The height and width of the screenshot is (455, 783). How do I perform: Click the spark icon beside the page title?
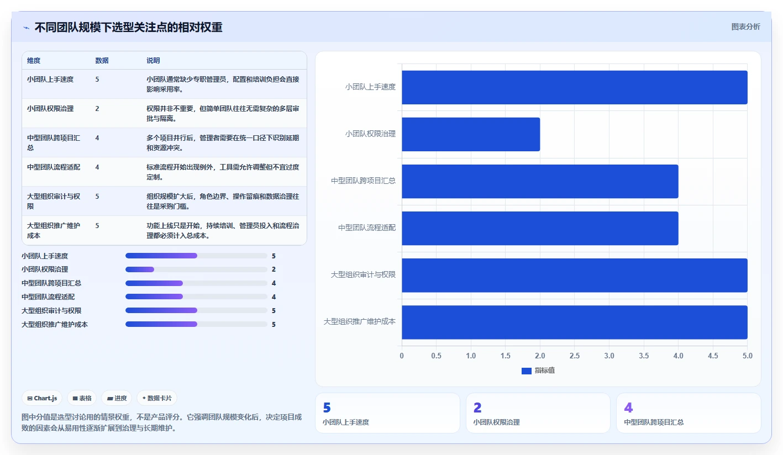(x=26, y=28)
